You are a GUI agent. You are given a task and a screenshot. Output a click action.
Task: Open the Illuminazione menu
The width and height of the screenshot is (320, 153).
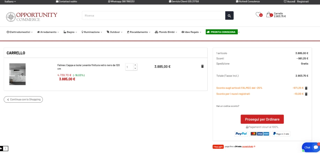(x=92, y=32)
